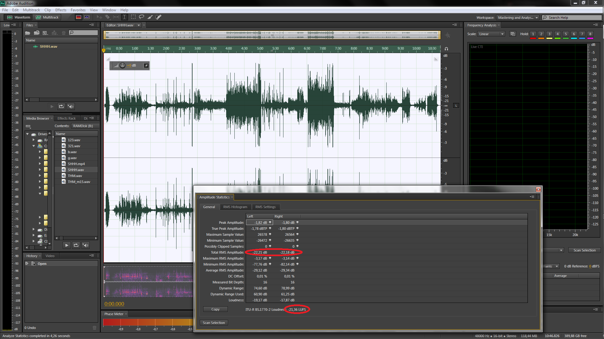The width and height of the screenshot is (604, 339).
Task: Select the Time Selection tool
Action: coord(125,17)
